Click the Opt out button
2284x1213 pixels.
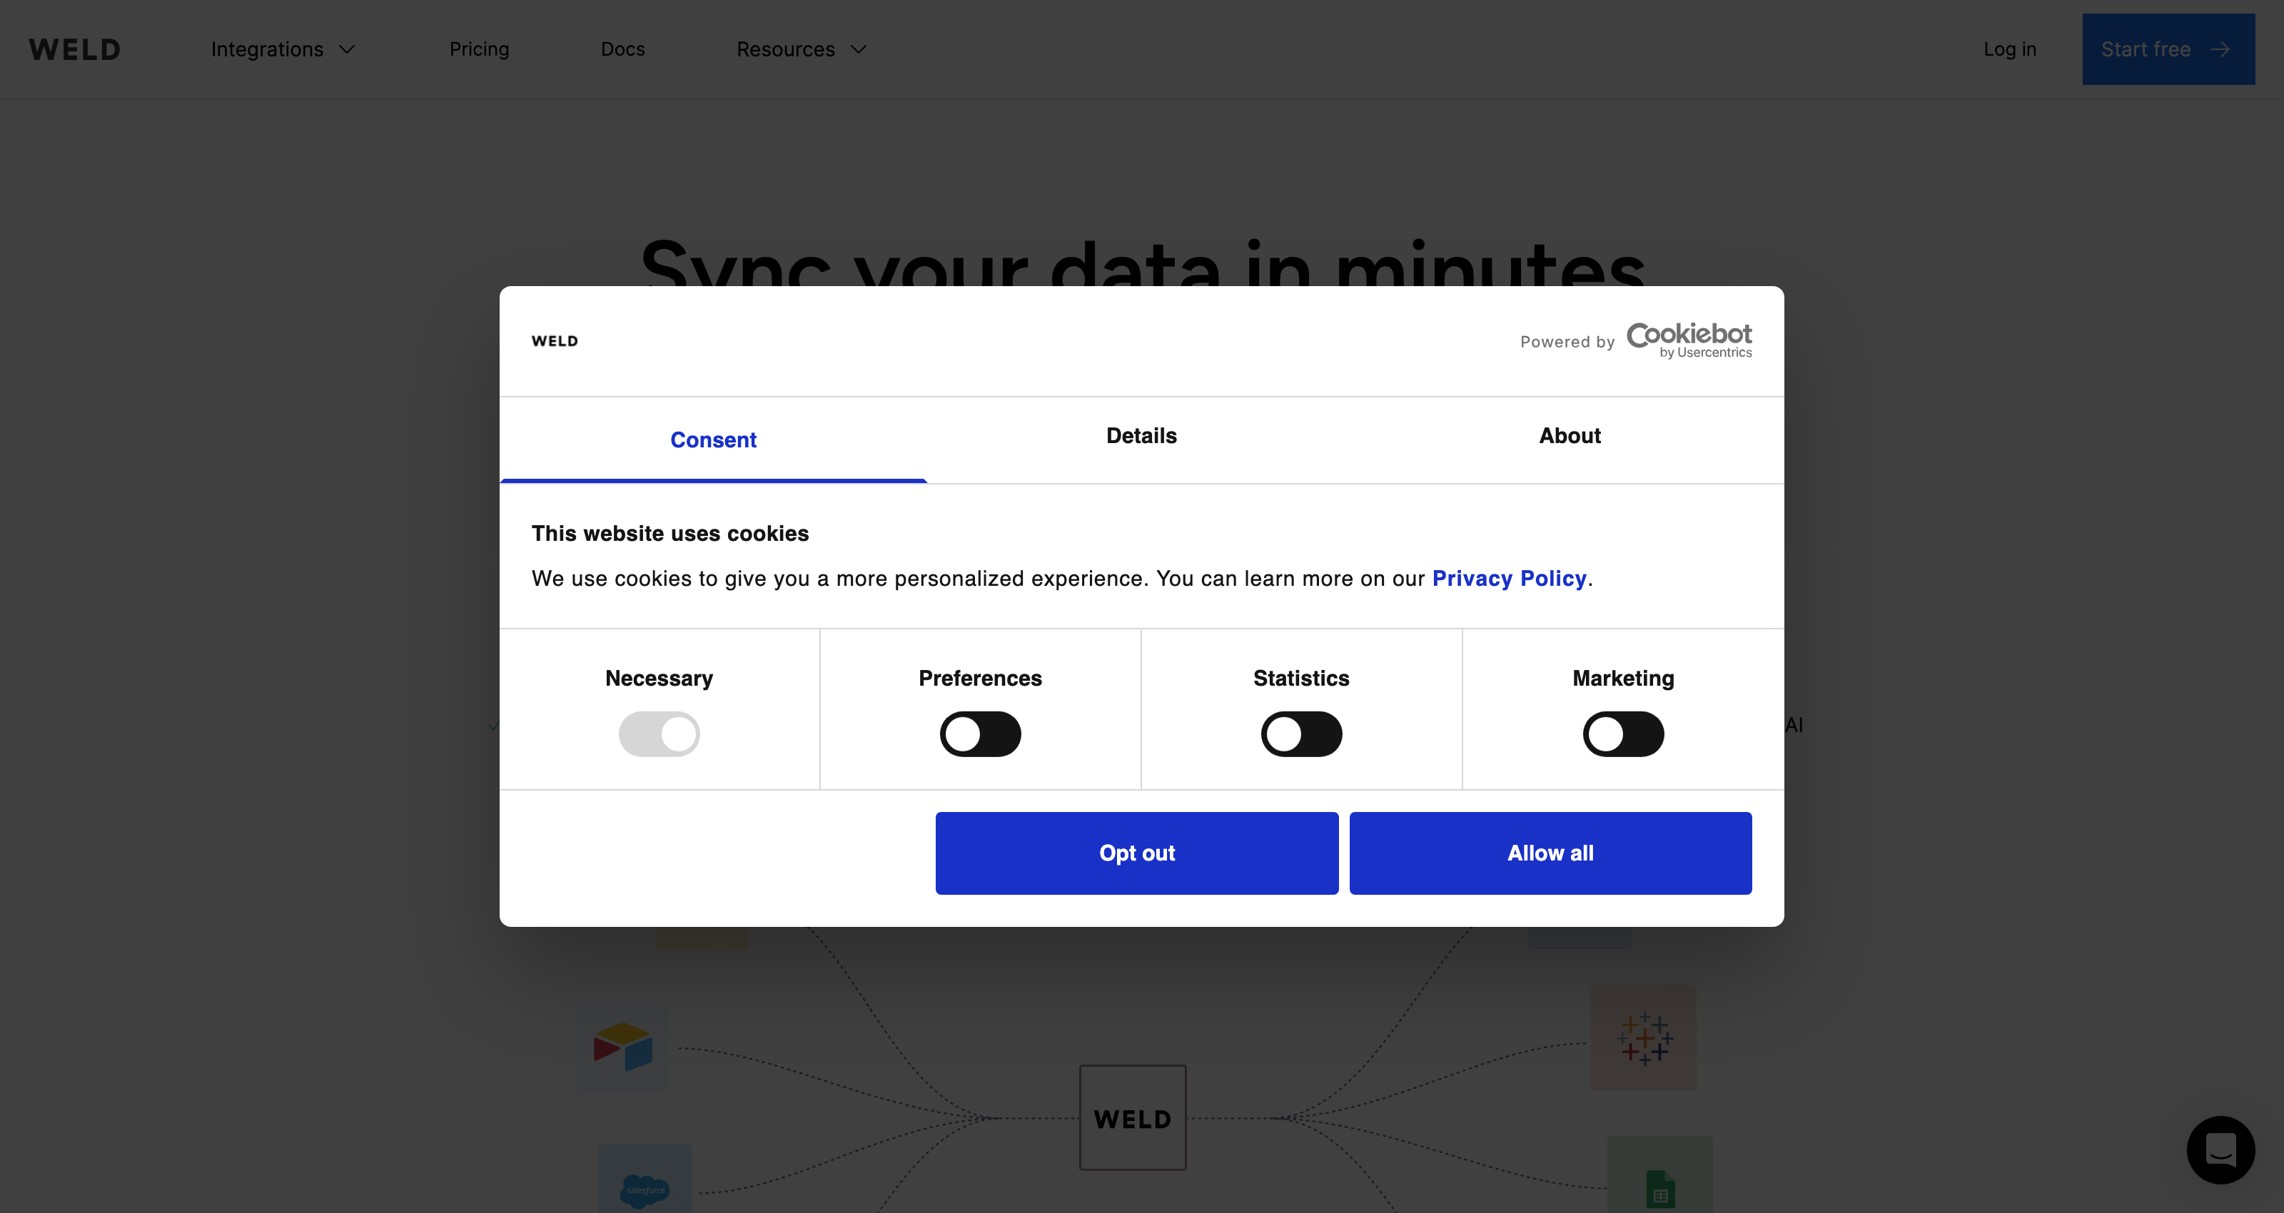pyautogui.click(x=1137, y=853)
